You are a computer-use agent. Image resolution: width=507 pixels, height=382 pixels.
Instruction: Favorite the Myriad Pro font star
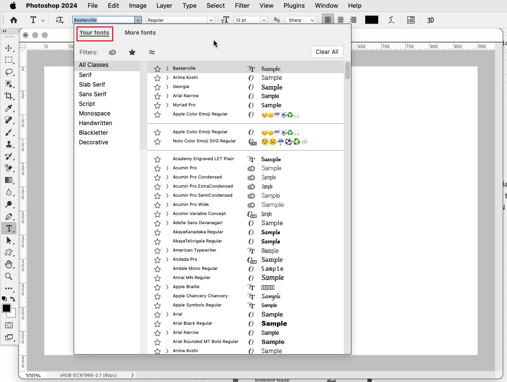click(x=157, y=105)
